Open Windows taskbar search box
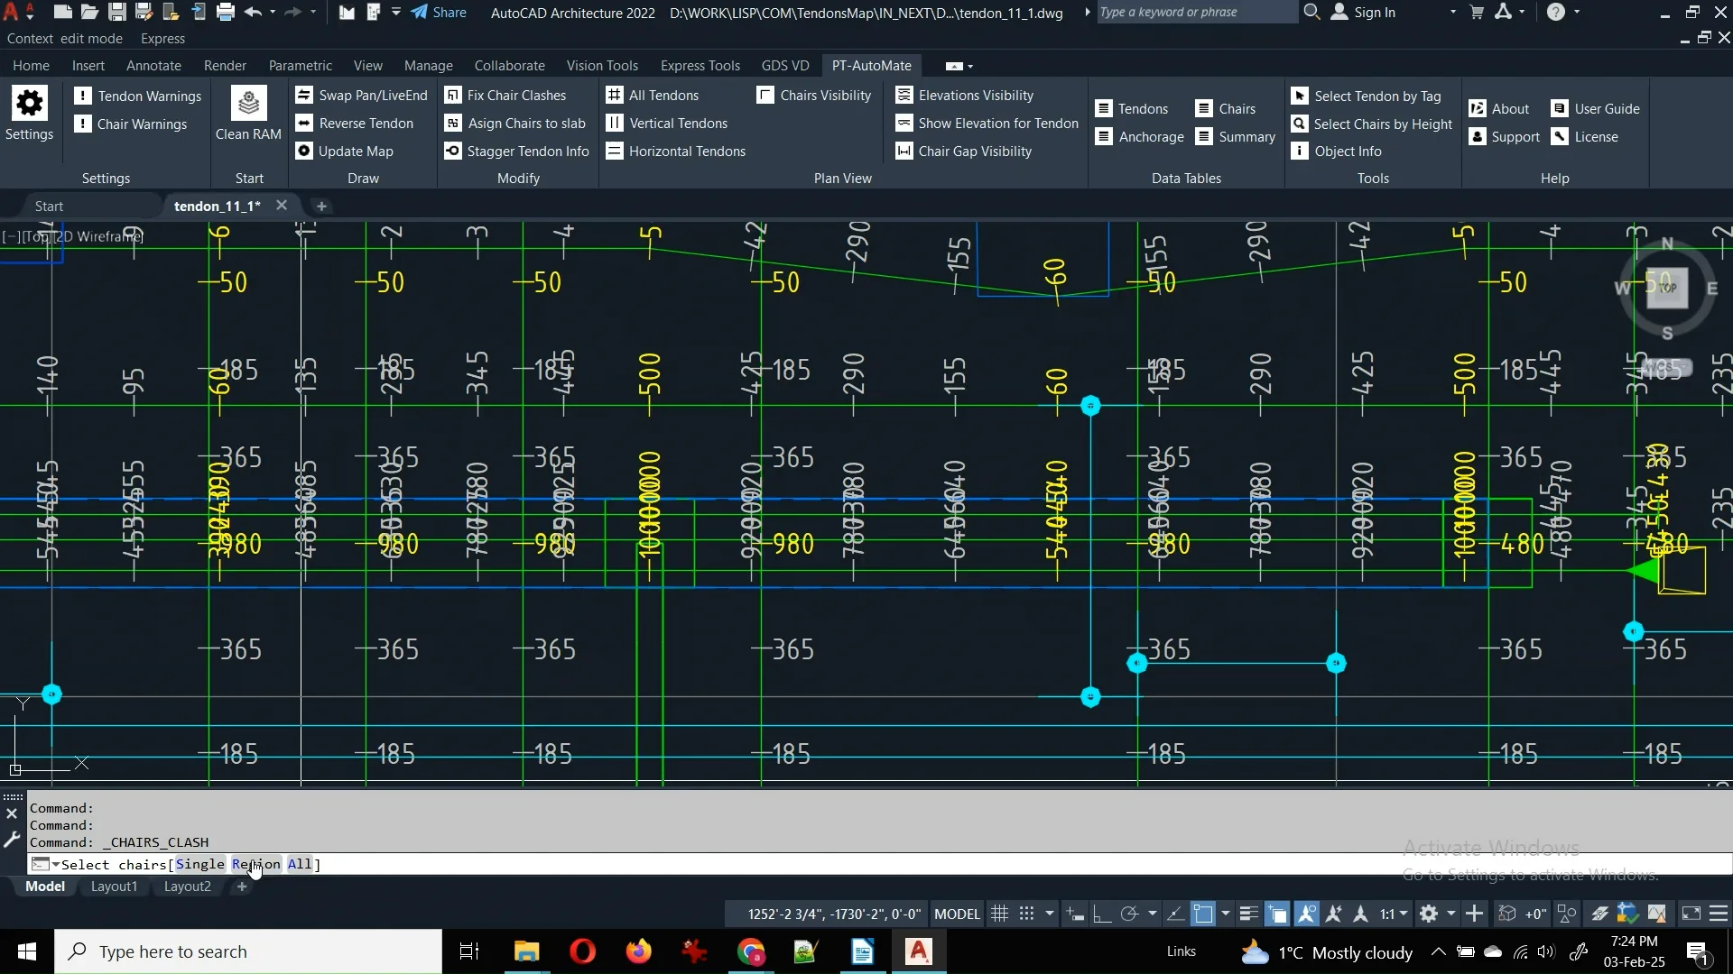 pos(248,951)
